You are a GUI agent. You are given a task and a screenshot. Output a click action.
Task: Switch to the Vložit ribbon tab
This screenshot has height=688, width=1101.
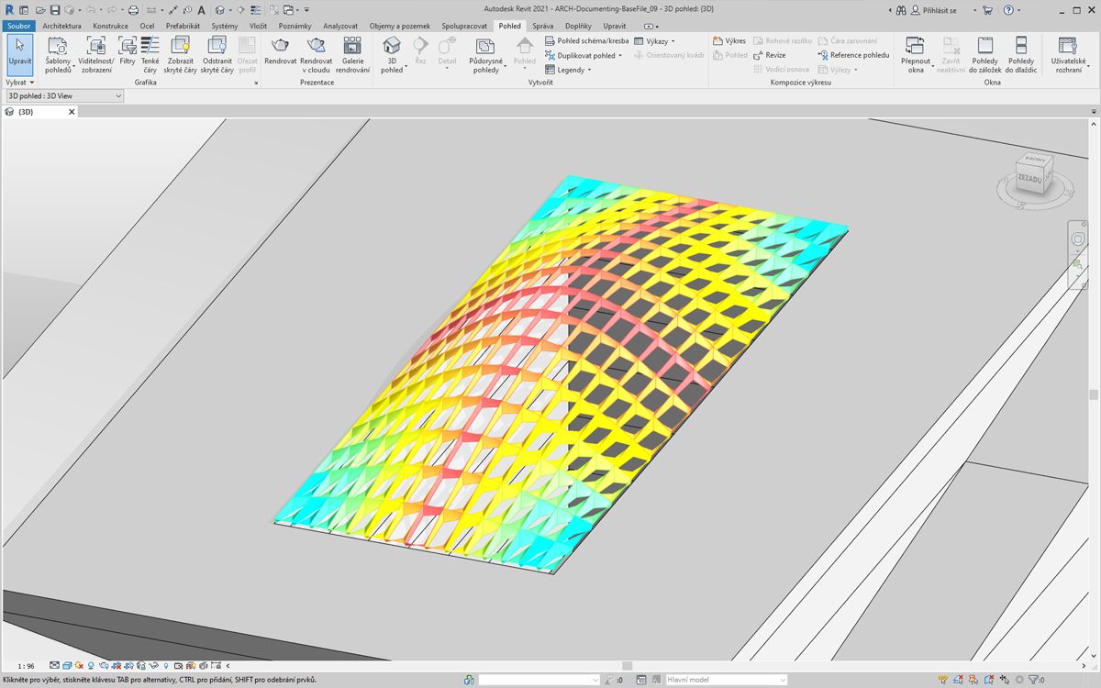point(259,26)
